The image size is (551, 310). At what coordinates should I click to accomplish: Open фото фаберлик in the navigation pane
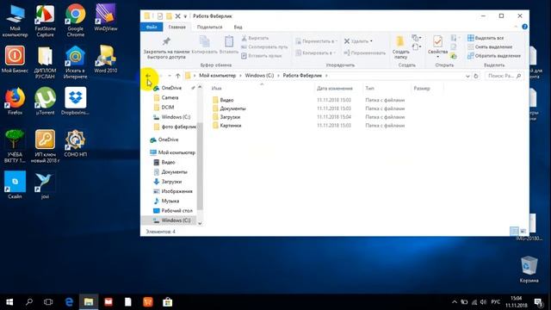(178, 127)
